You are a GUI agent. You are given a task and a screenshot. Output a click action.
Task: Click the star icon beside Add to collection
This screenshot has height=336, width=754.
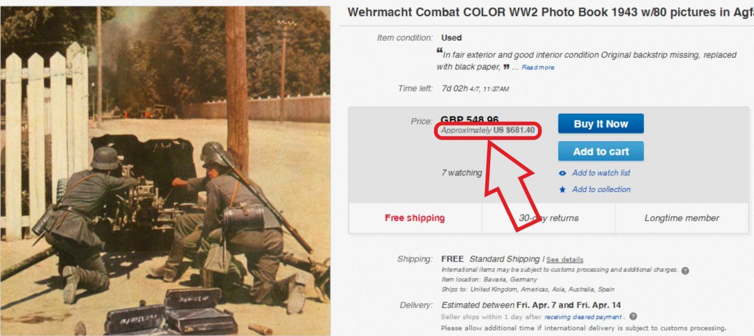pyautogui.click(x=562, y=190)
